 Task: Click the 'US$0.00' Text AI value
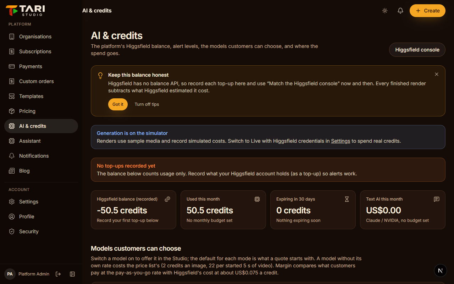[x=383, y=211]
